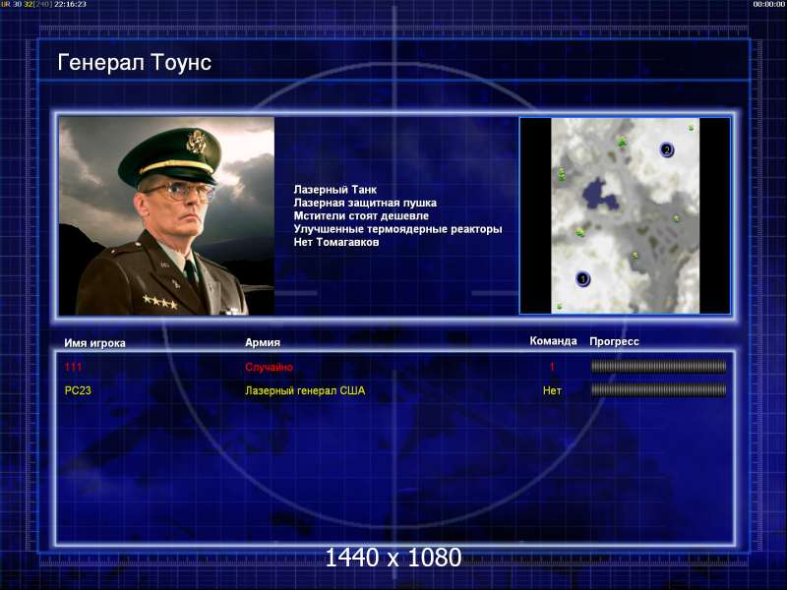787x590 pixels.
Task: Click the 'Команда' column header
Action: click(553, 341)
